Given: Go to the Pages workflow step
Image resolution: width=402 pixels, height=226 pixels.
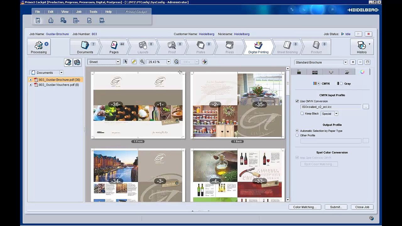Looking at the screenshot, I should [x=114, y=47].
